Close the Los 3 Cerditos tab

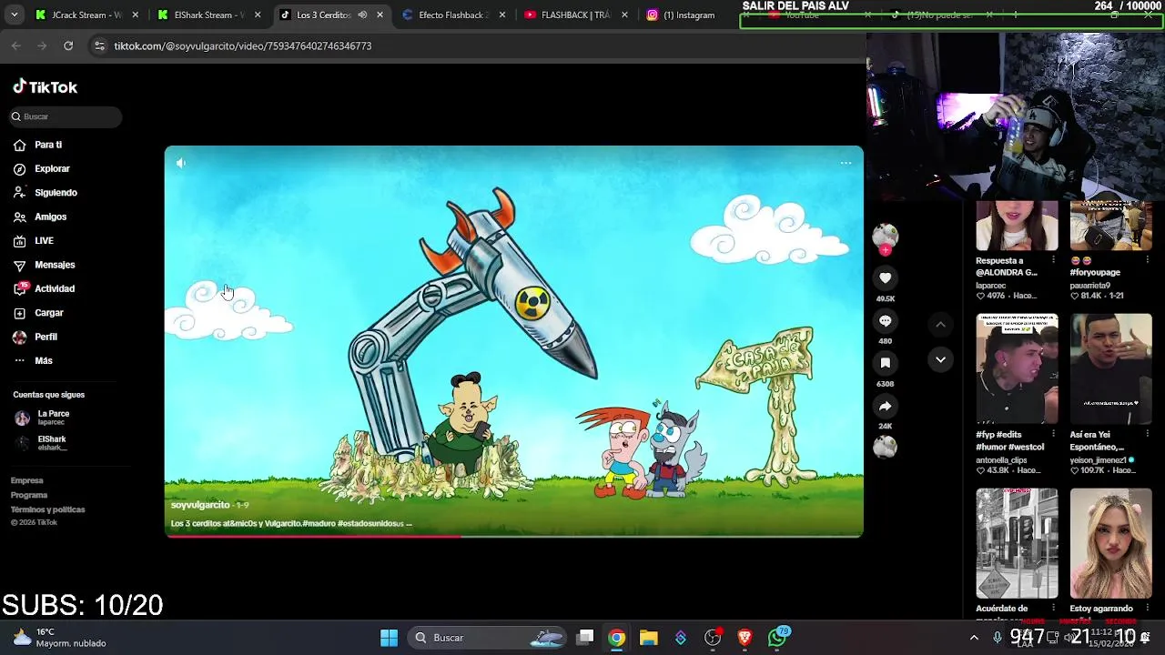(x=380, y=15)
